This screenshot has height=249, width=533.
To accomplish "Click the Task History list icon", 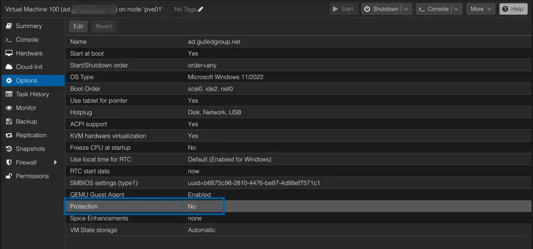I will 9,94.
